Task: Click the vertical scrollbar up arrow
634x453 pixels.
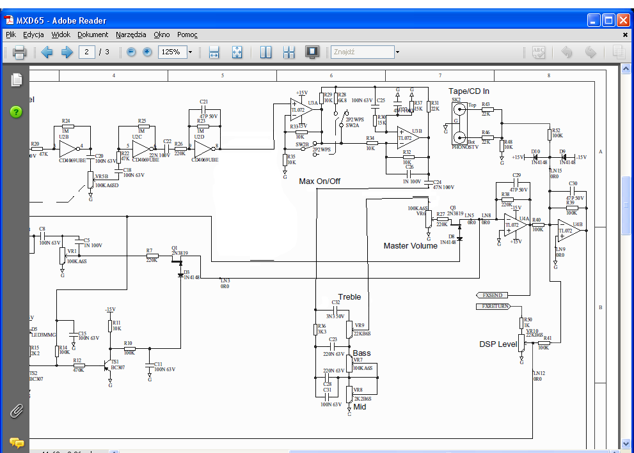Action: coord(626,68)
